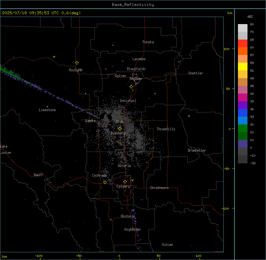Click the yellow diamond marker above Calgary label
The height and width of the screenshot is (260, 266).
pos(125,182)
